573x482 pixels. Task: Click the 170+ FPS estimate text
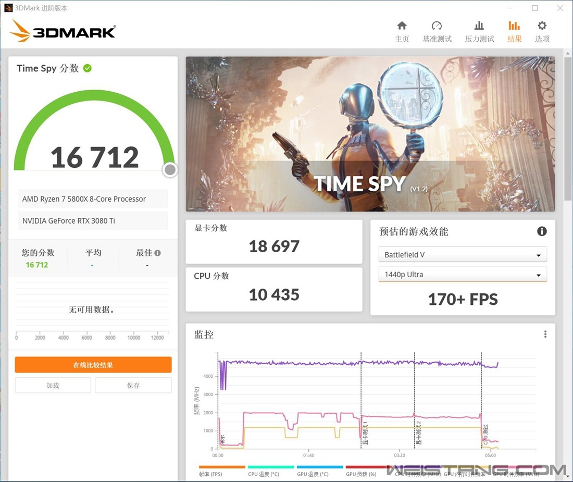[463, 299]
